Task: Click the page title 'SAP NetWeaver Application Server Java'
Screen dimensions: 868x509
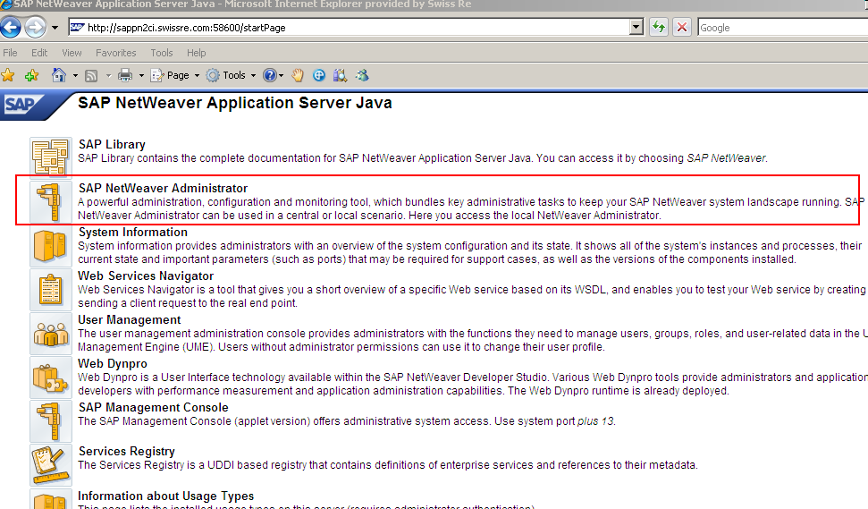Action: 235,103
